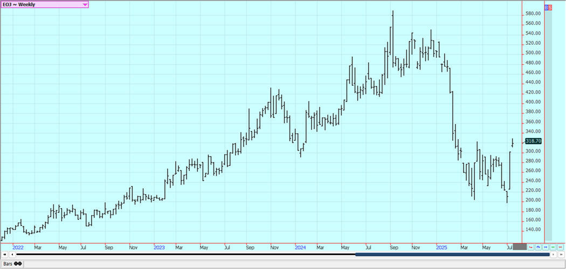Click the red hook-shaped chart tool icon
The image size is (566, 269).
pyautogui.click(x=530, y=247)
